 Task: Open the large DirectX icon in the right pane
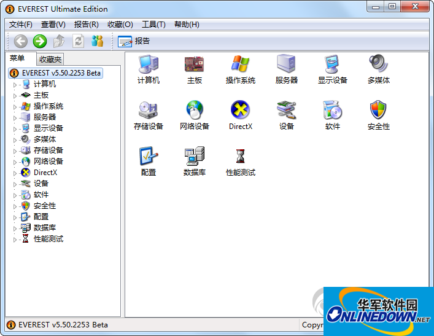click(x=240, y=110)
